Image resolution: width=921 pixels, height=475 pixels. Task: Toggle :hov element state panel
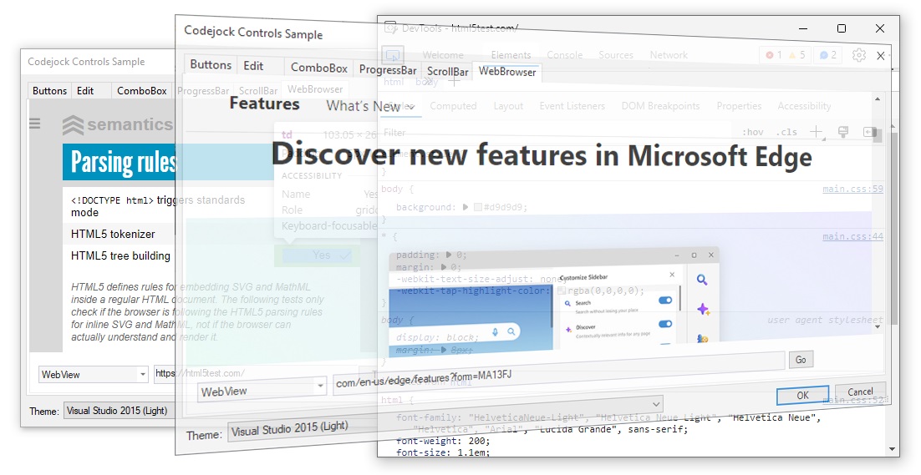[x=752, y=132]
